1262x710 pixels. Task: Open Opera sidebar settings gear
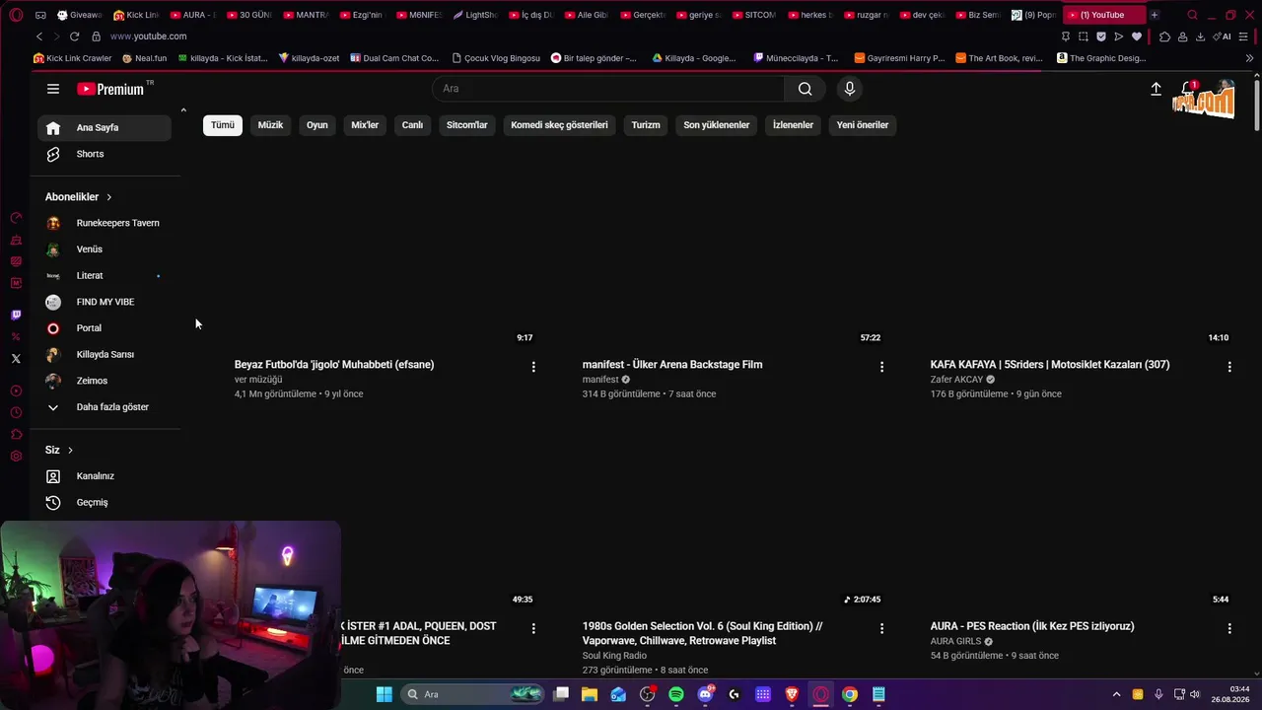[16, 456]
